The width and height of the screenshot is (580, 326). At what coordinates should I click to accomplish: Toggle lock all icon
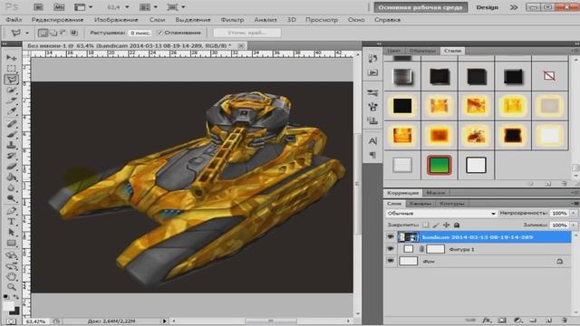click(457, 225)
